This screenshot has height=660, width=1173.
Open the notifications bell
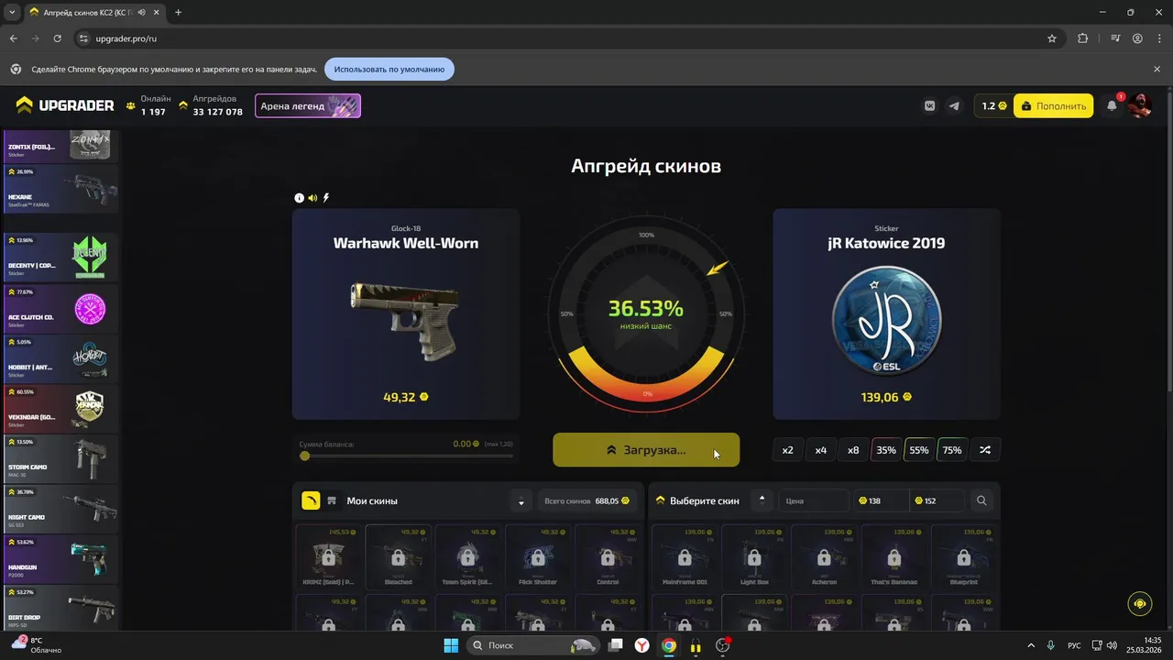(x=1112, y=105)
